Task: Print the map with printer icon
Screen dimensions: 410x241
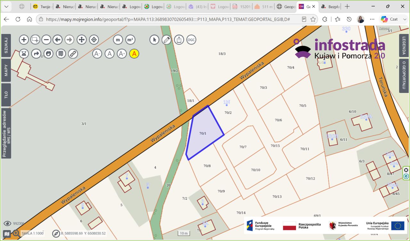Action: (48, 54)
